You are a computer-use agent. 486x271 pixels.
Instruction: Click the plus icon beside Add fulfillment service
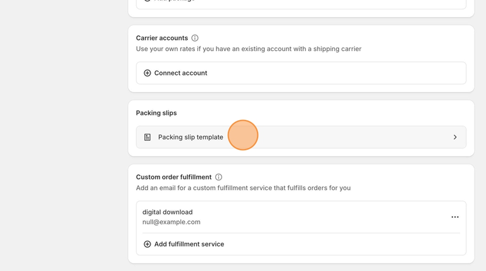(x=147, y=244)
